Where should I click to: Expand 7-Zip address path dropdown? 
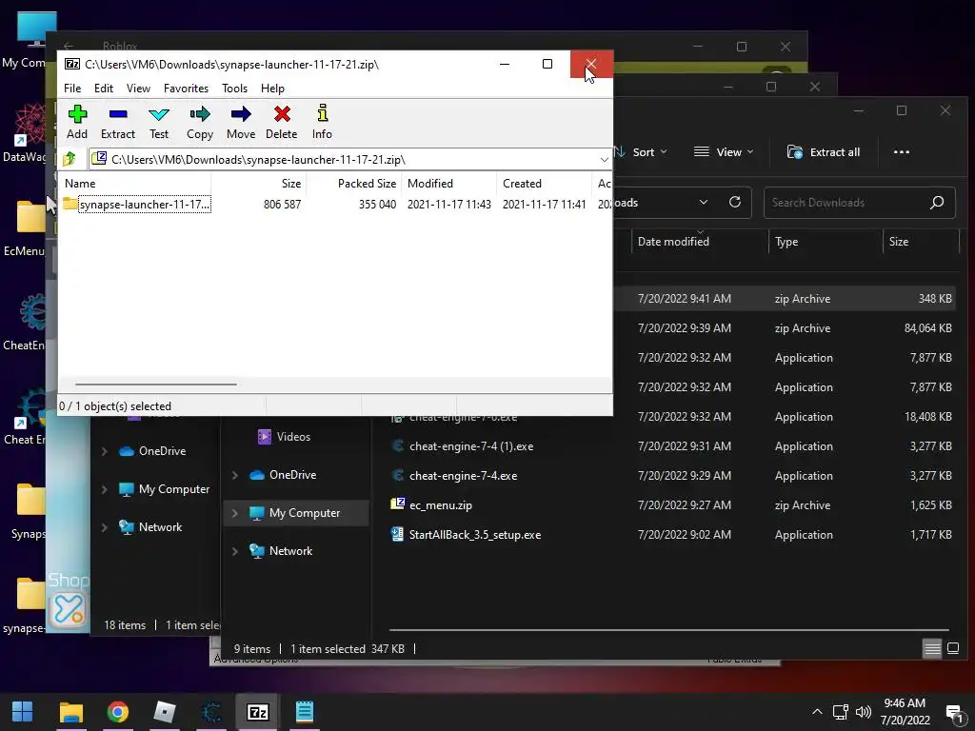tap(604, 160)
